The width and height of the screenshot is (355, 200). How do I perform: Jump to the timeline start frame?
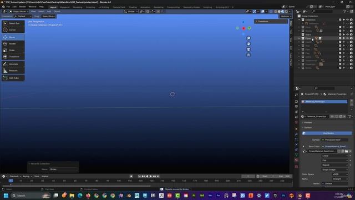click(x=139, y=176)
